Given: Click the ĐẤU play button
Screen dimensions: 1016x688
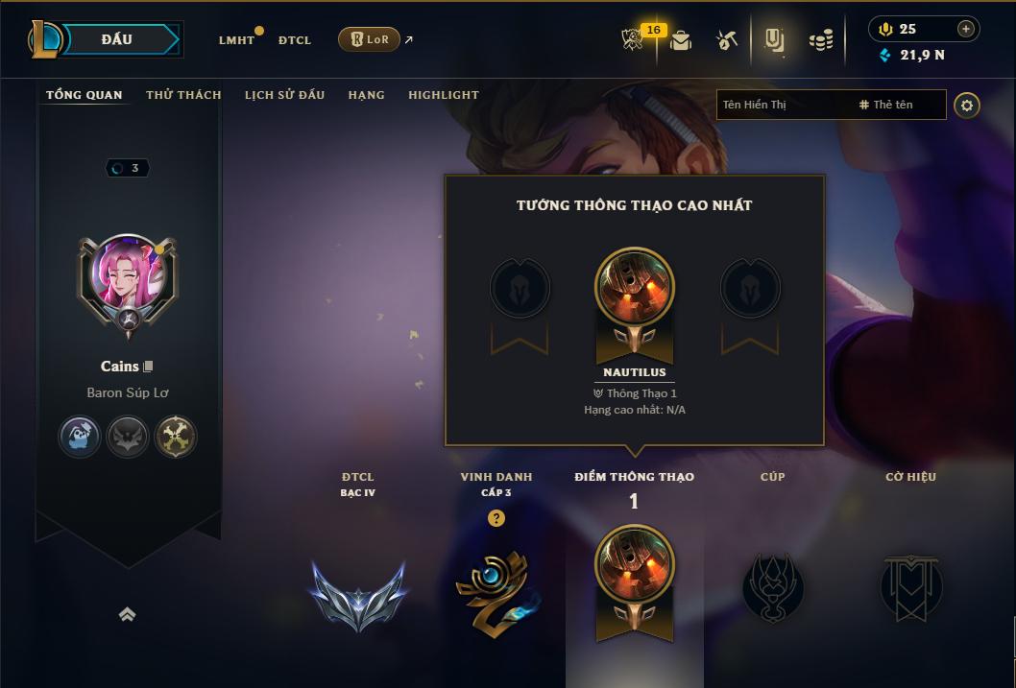Looking at the screenshot, I should pos(118,39).
